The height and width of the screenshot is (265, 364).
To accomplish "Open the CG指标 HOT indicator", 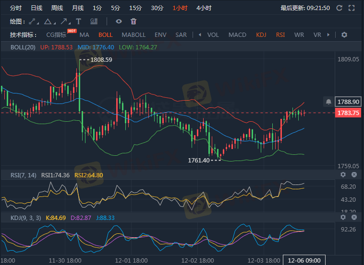I will pyautogui.click(x=57, y=35).
